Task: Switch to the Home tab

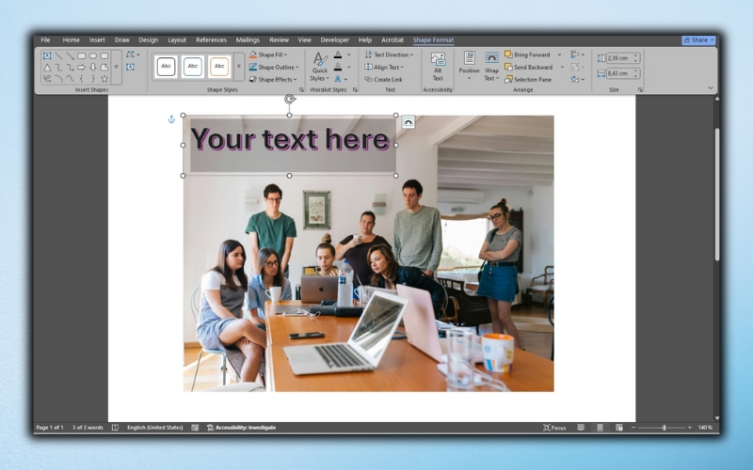Action: pyautogui.click(x=72, y=39)
